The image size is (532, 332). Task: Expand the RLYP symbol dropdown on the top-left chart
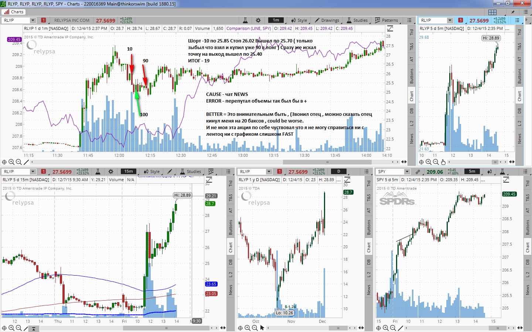(x=33, y=20)
